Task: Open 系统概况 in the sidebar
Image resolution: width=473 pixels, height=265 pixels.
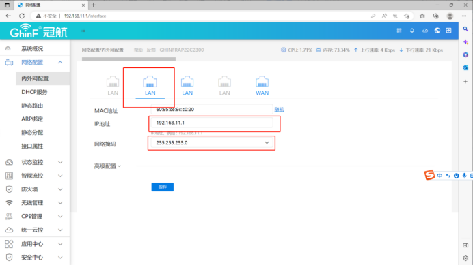Action: [x=32, y=49]
